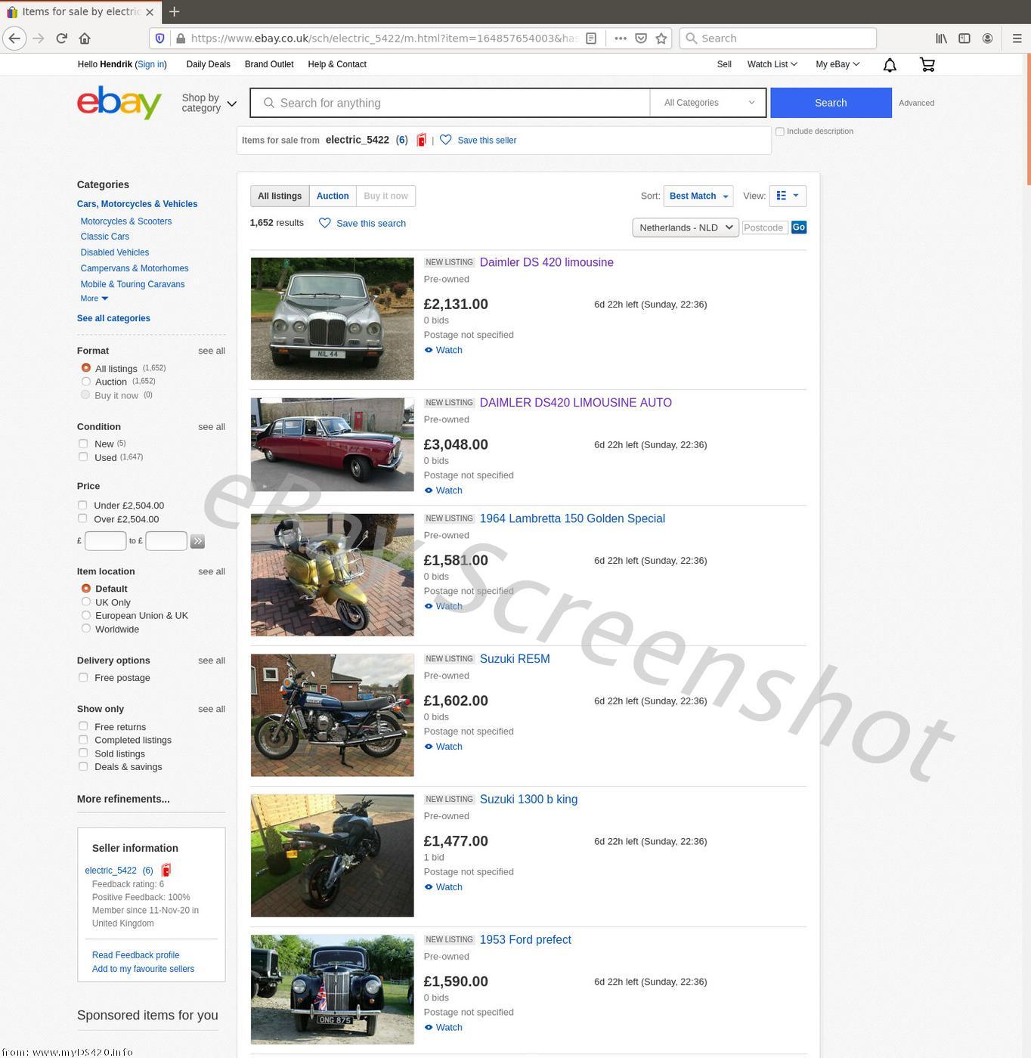Check the Free postage checkbox
The image size is (1031, 1058).
[83, 678]
